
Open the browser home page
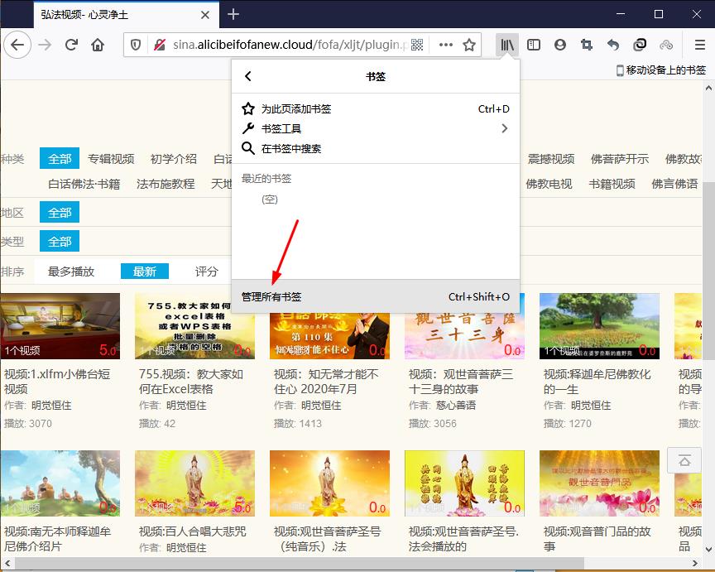pos(98,45)
